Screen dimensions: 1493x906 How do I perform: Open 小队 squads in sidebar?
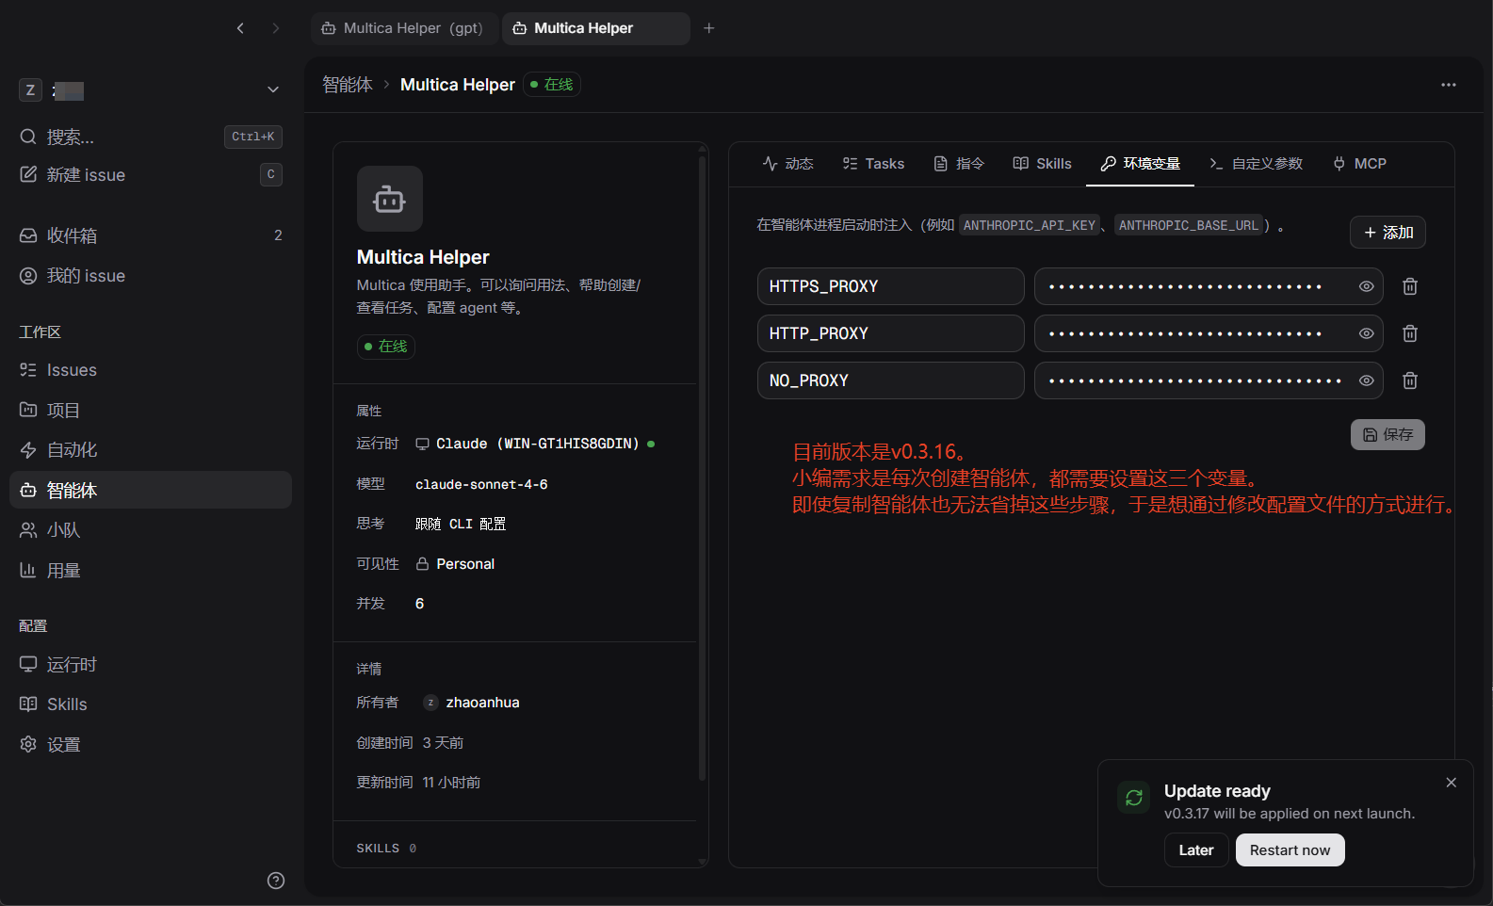tap(151, 530)
